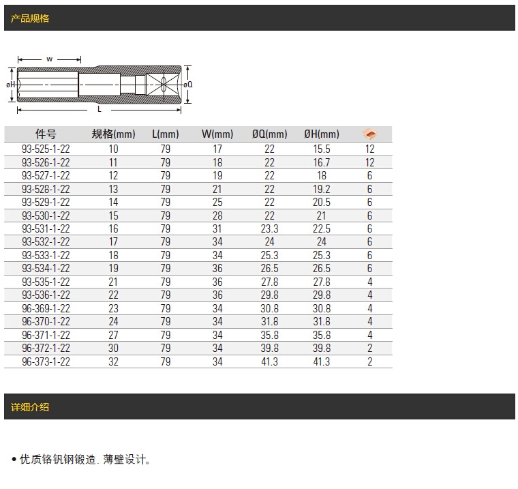Click ØH value 16.7
518x489 pixels.
(322, 163)
